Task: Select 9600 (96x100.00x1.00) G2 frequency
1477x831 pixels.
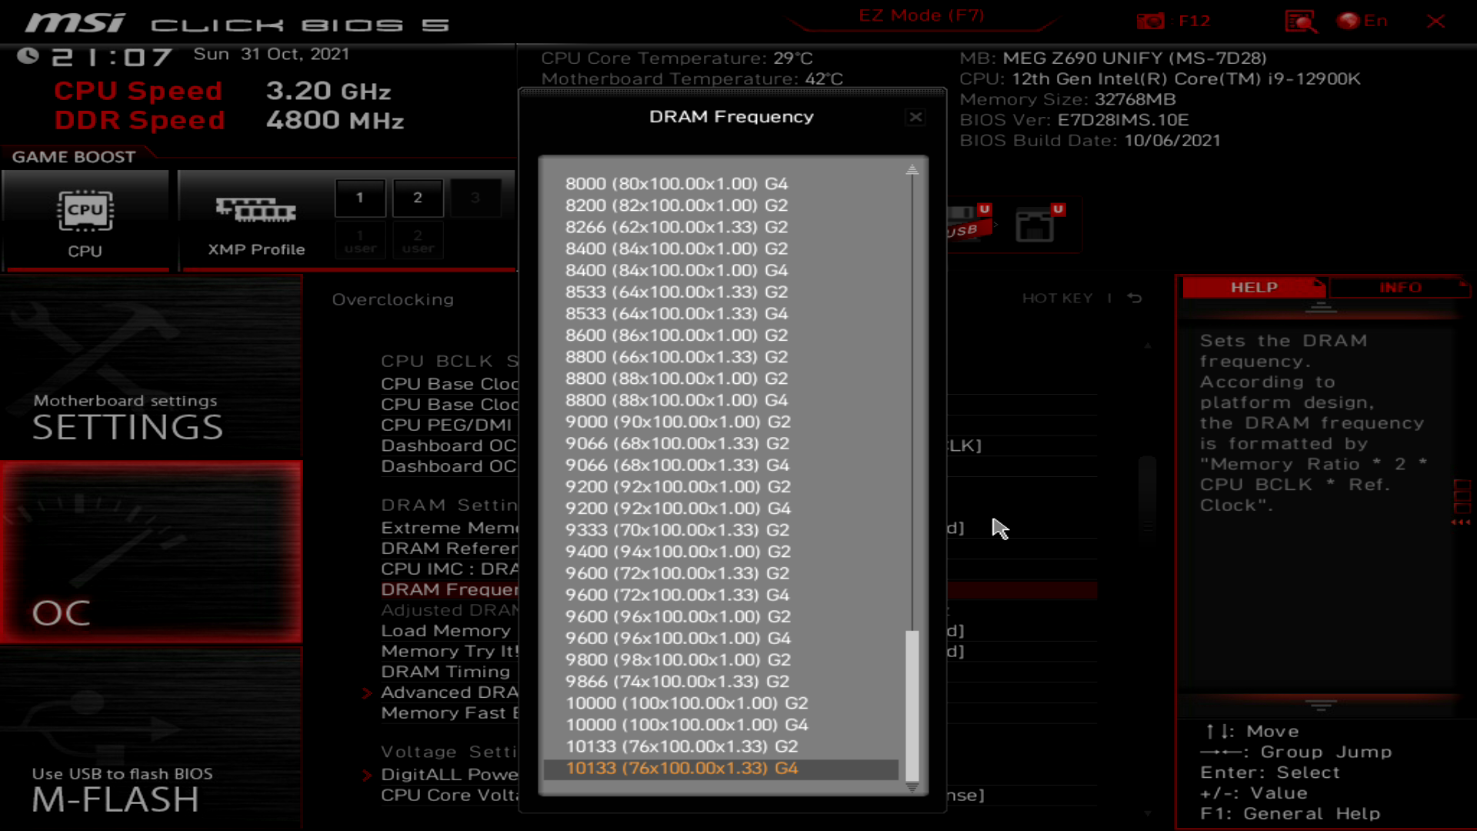Action: pos(678,616)
